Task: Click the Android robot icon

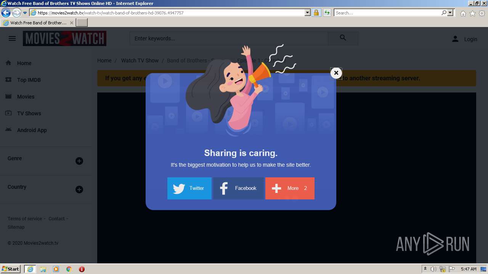Action: coord(8,130)
